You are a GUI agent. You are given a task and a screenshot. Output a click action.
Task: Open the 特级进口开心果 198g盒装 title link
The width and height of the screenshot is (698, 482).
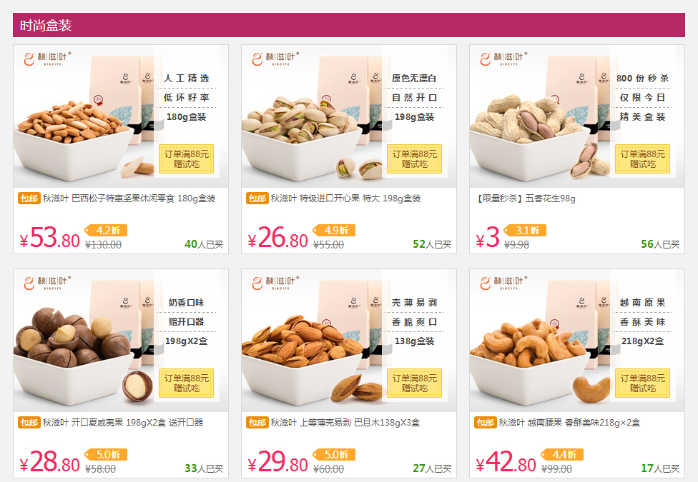tap(346, 199)
